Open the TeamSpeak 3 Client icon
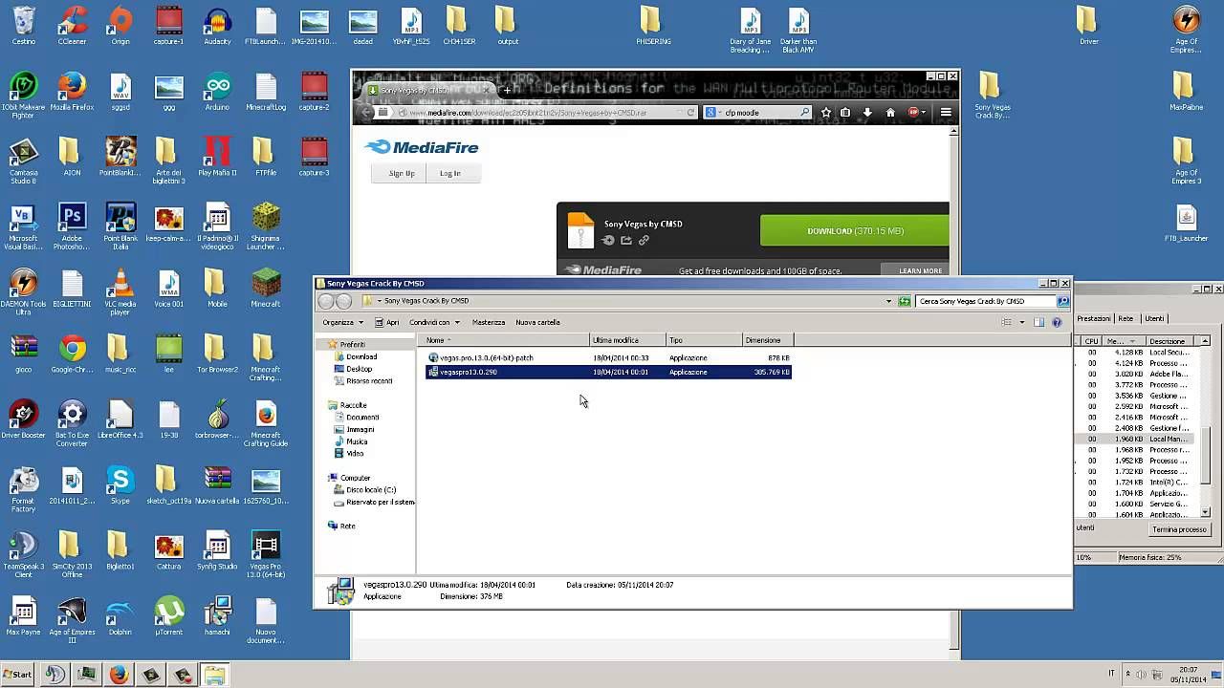1224x688 pixels. coord(23,554)
